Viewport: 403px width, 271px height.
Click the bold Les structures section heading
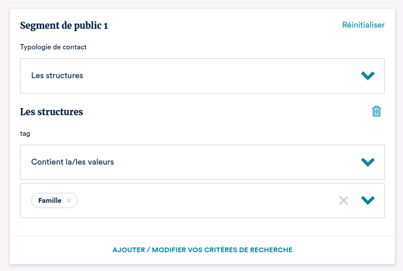pos(52,112)
